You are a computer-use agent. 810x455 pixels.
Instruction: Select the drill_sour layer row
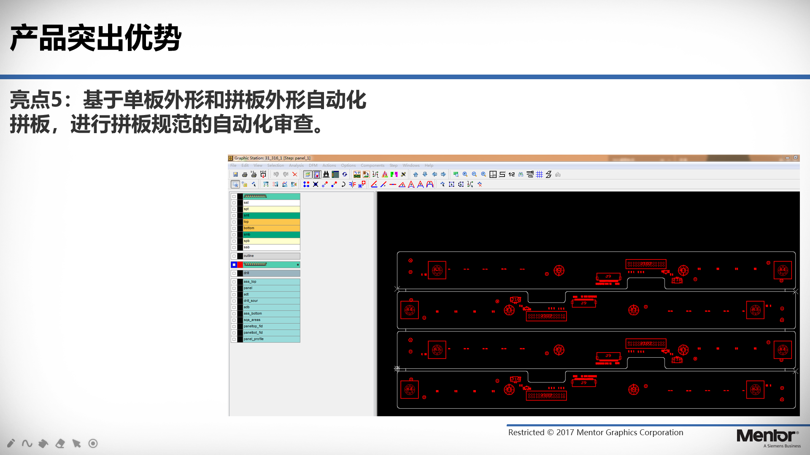click(271, 301)
